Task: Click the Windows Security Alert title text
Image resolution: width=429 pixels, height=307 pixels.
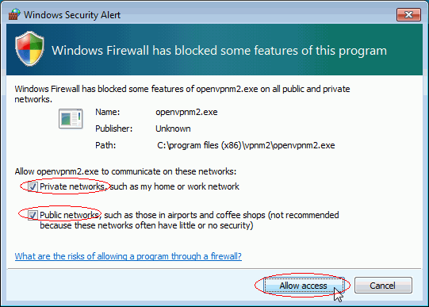Action: [x=72, y=15]
